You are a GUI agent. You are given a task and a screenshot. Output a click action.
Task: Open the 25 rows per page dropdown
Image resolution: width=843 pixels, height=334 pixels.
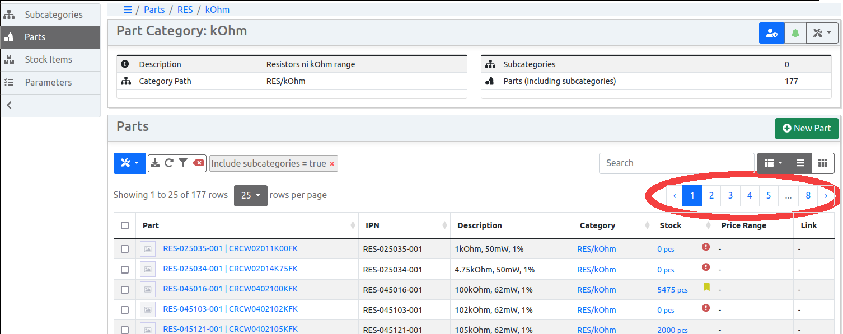pos(250,195)
